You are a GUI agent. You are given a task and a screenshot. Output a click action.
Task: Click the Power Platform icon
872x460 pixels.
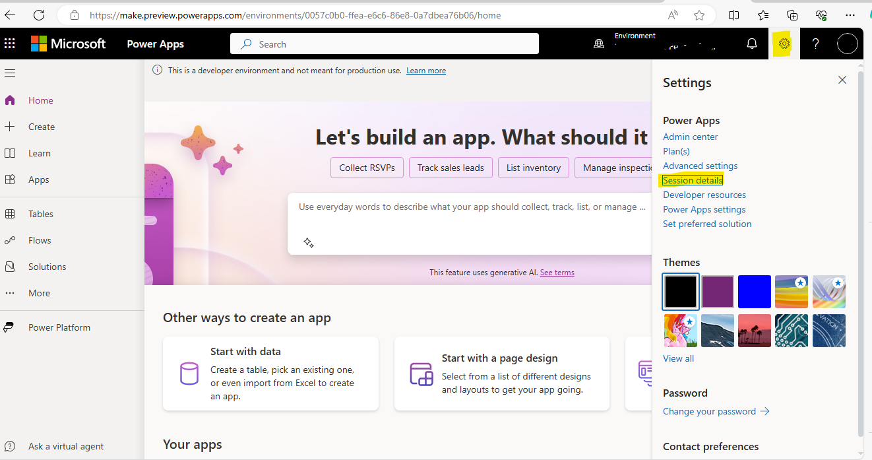click(x=10, y=327)
